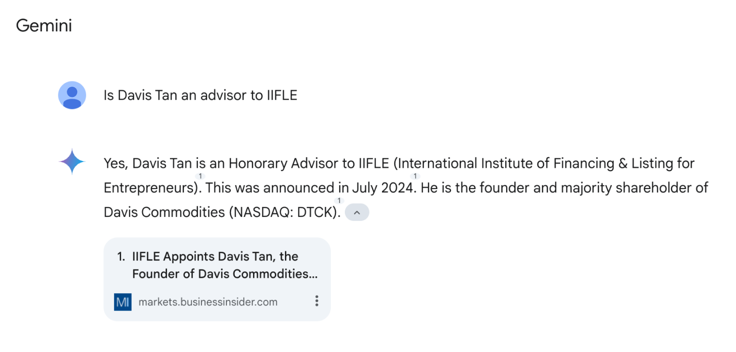Click the user profile avatar icon
The image size is (736, 352).
72,95
